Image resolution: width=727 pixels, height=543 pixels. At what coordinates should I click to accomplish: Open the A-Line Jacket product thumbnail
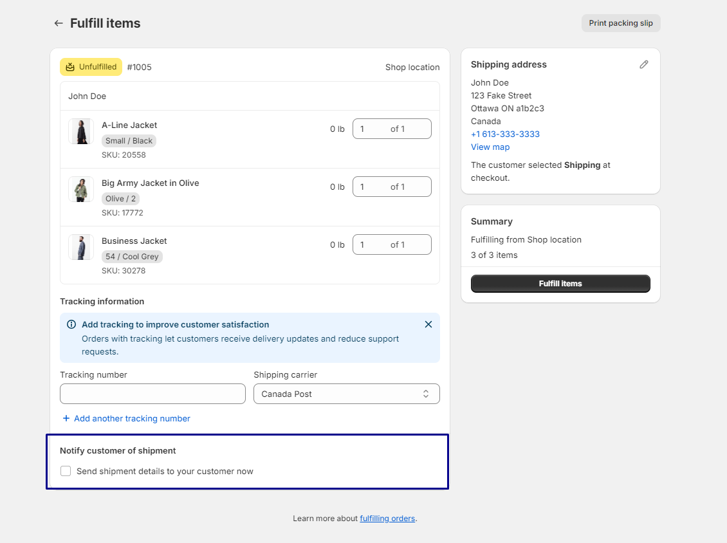[81, 131]
